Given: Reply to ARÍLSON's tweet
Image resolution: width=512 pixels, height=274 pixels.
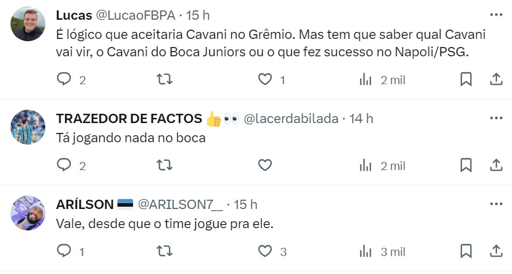Looking at the screenshot, I should point(64,251).
